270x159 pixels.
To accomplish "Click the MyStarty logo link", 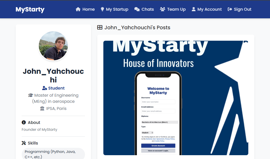I will coord(30,9).
